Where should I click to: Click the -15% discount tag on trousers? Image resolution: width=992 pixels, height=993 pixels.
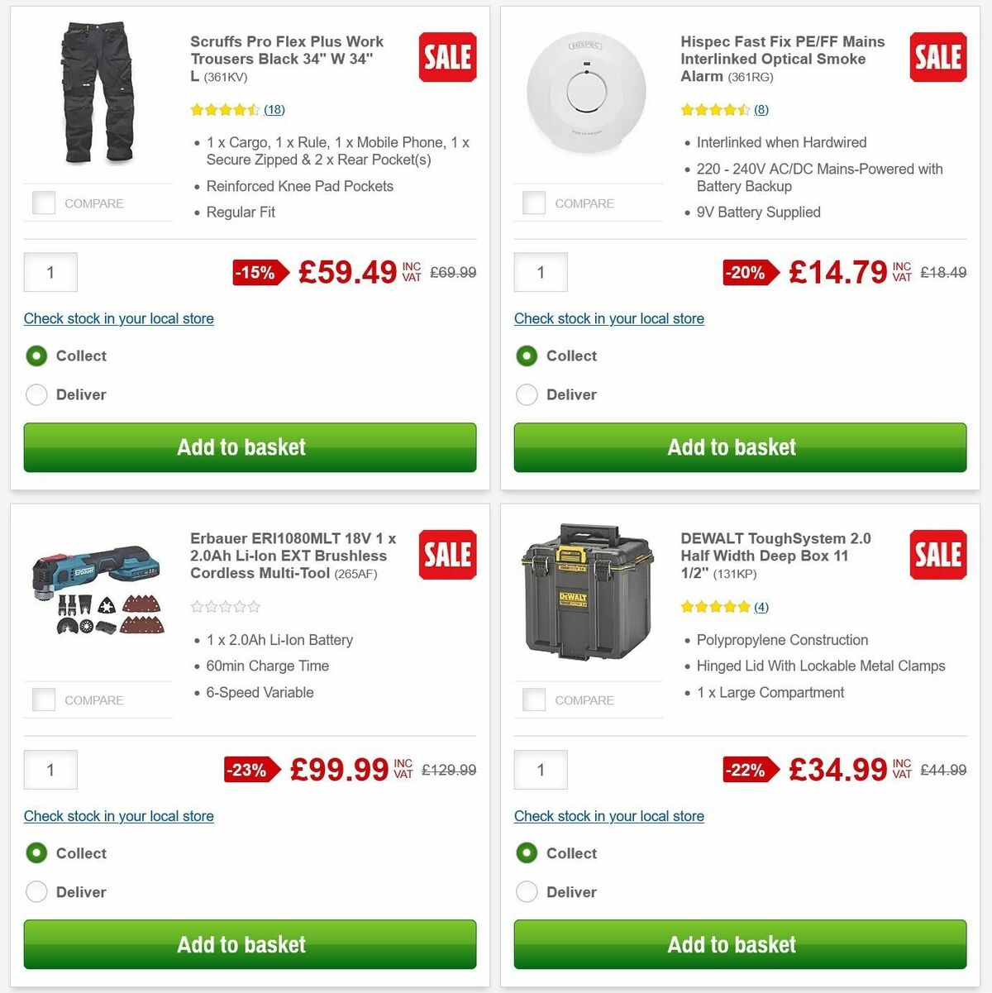[252, 272]
